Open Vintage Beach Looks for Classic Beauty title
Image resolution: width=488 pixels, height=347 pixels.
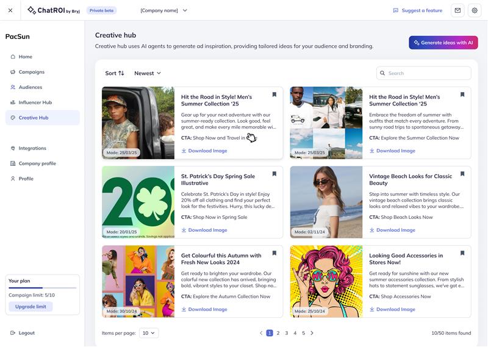(x=411, y=179)
